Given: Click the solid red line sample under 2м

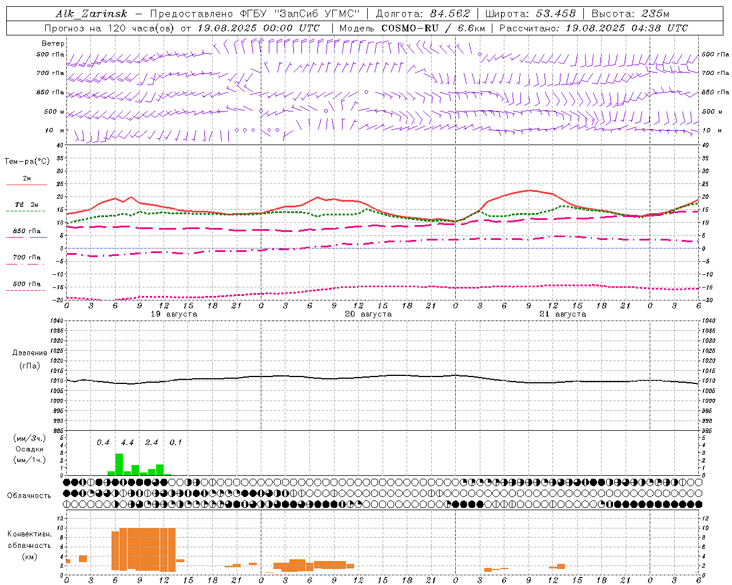Looking at the screenshot, I should click(26, 185).
